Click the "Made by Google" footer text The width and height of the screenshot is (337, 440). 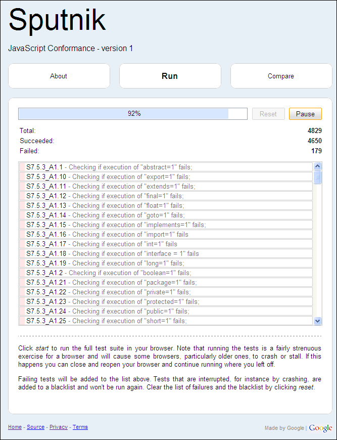284,428
